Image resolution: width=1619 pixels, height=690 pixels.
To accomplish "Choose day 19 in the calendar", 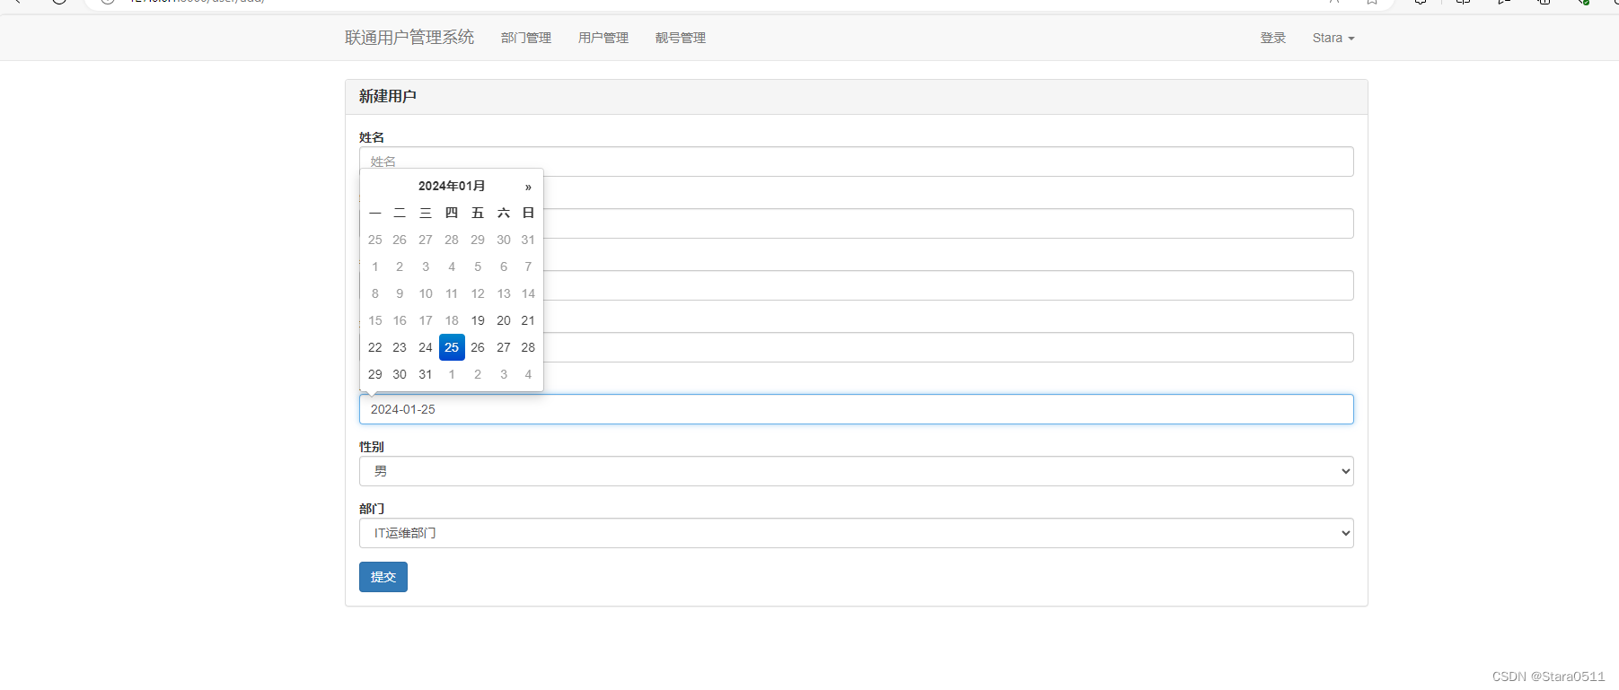I will click(478, 320).
